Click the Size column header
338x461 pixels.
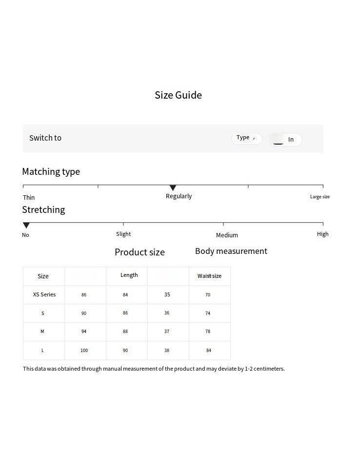(x=43, y=276)
